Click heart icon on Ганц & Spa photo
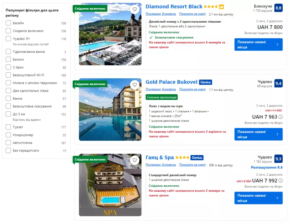290x224 pixels. click(x=135, y=160)
